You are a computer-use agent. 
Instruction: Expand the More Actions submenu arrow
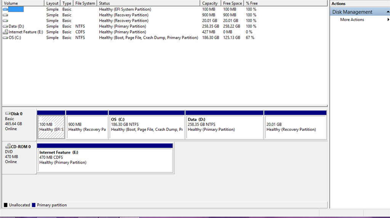[388, 20]
